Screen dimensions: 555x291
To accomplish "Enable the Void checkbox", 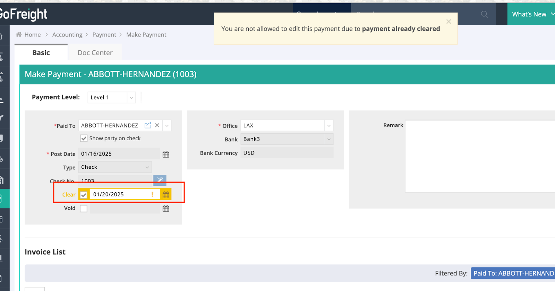I will click(x=84, y=208).
